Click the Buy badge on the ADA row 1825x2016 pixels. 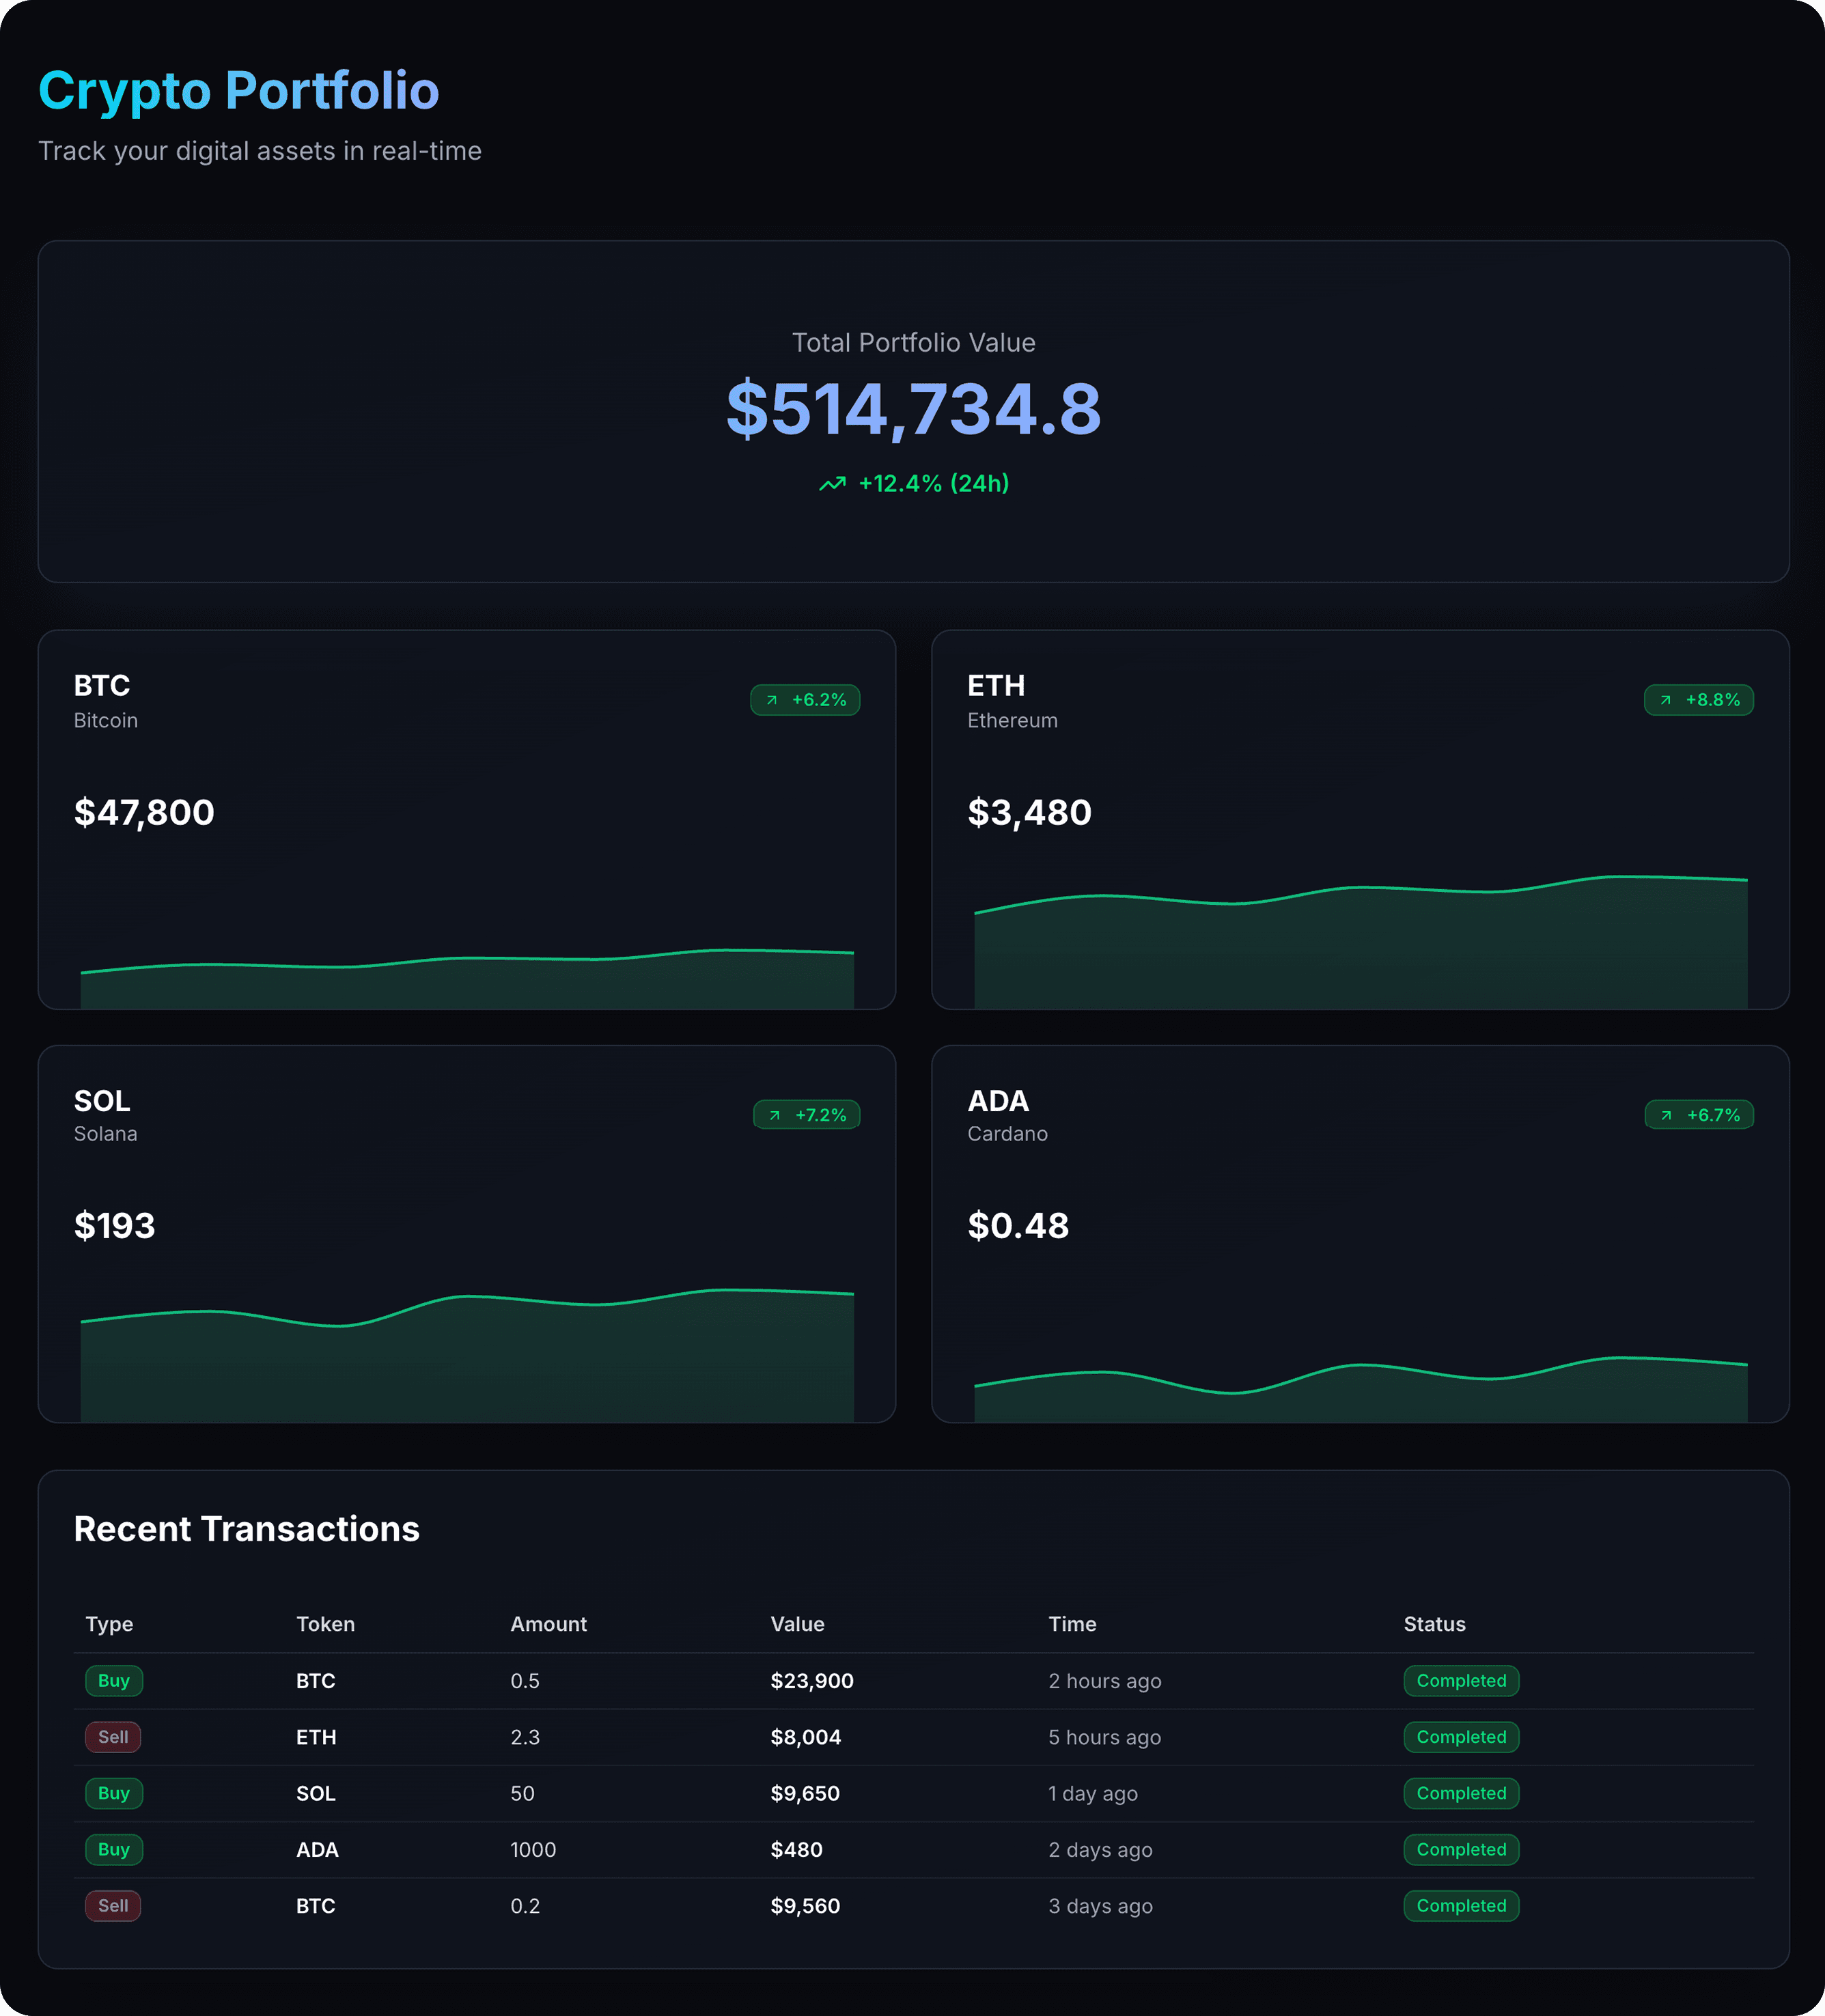coord(114,1849)
